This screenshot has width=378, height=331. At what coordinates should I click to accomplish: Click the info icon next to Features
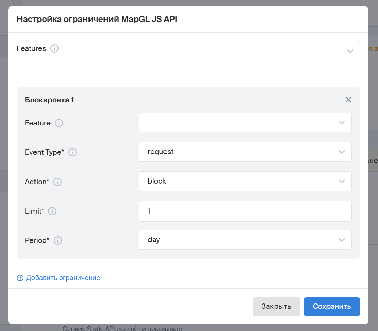[54, 48]
